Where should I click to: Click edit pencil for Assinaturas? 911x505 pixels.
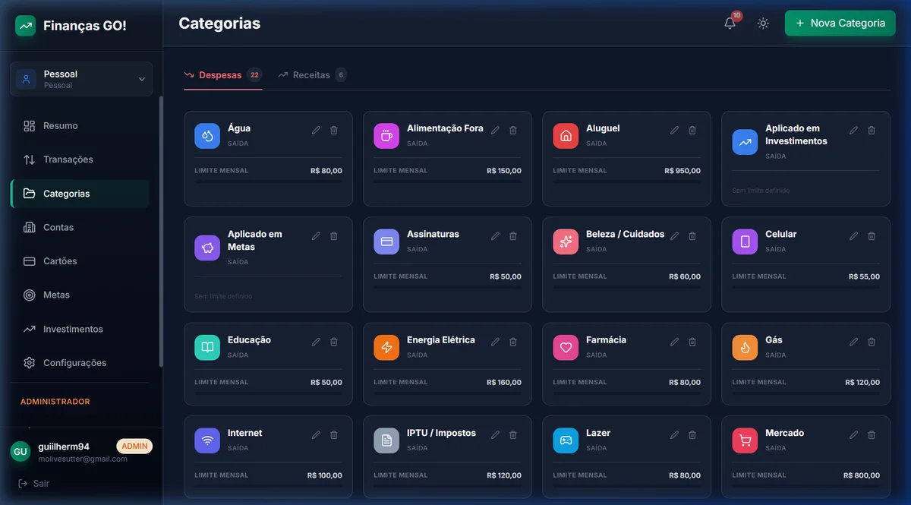pyautogui.click(x=495, y=236)
